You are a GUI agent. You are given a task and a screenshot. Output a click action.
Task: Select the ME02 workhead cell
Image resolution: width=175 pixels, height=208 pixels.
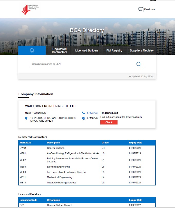click(x=23, y=160)
